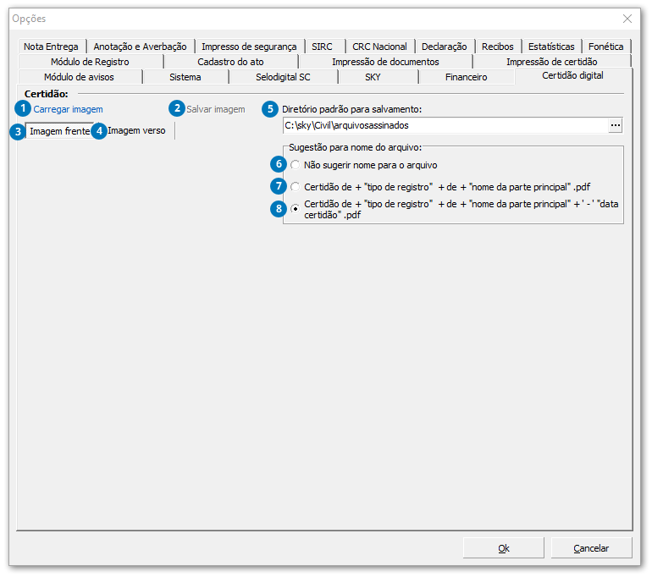Click the Salvar imagem link
This screenshot has width=652, height=577.
[x=215, y=109]
